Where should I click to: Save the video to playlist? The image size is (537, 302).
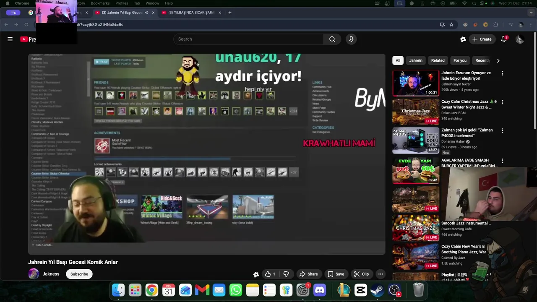pyautogui.click(x=336, y=274)
